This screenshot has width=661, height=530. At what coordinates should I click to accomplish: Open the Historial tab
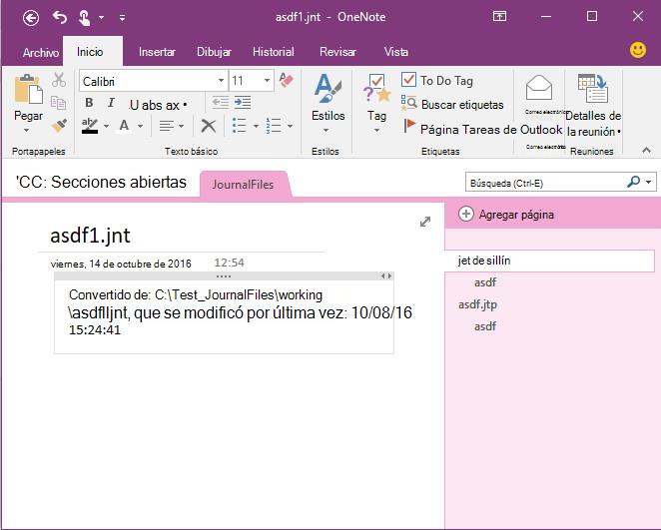tap(274, 52)
